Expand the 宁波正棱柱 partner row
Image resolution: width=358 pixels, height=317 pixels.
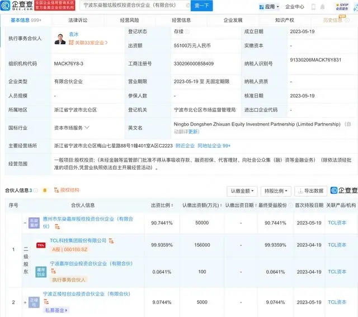point(25,302)
